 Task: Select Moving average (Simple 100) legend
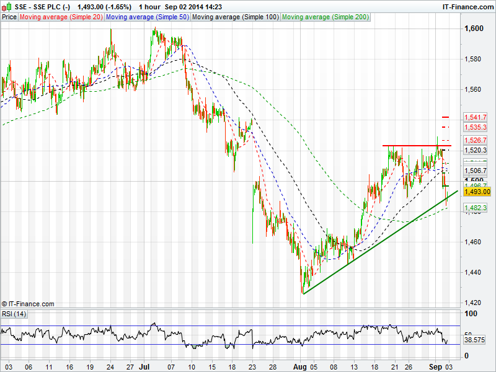236,17
